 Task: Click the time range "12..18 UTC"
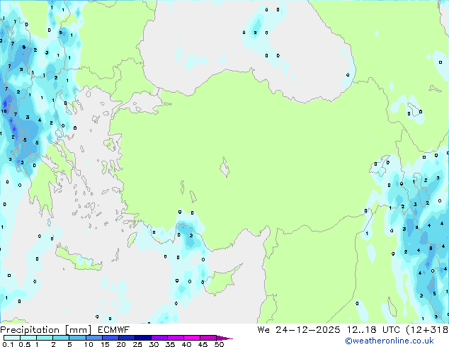(373, 330)
